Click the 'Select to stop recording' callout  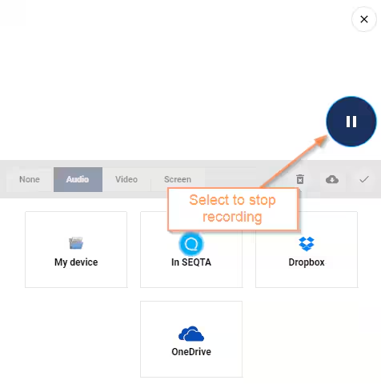tap(232, 209)
